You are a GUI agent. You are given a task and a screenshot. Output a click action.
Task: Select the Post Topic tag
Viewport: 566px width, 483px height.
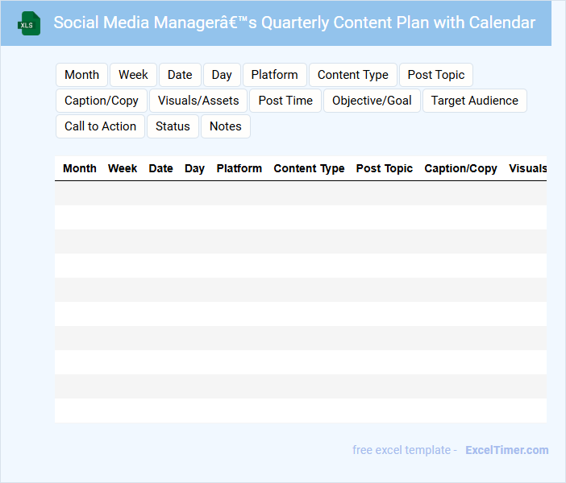[x=435, y=75]
